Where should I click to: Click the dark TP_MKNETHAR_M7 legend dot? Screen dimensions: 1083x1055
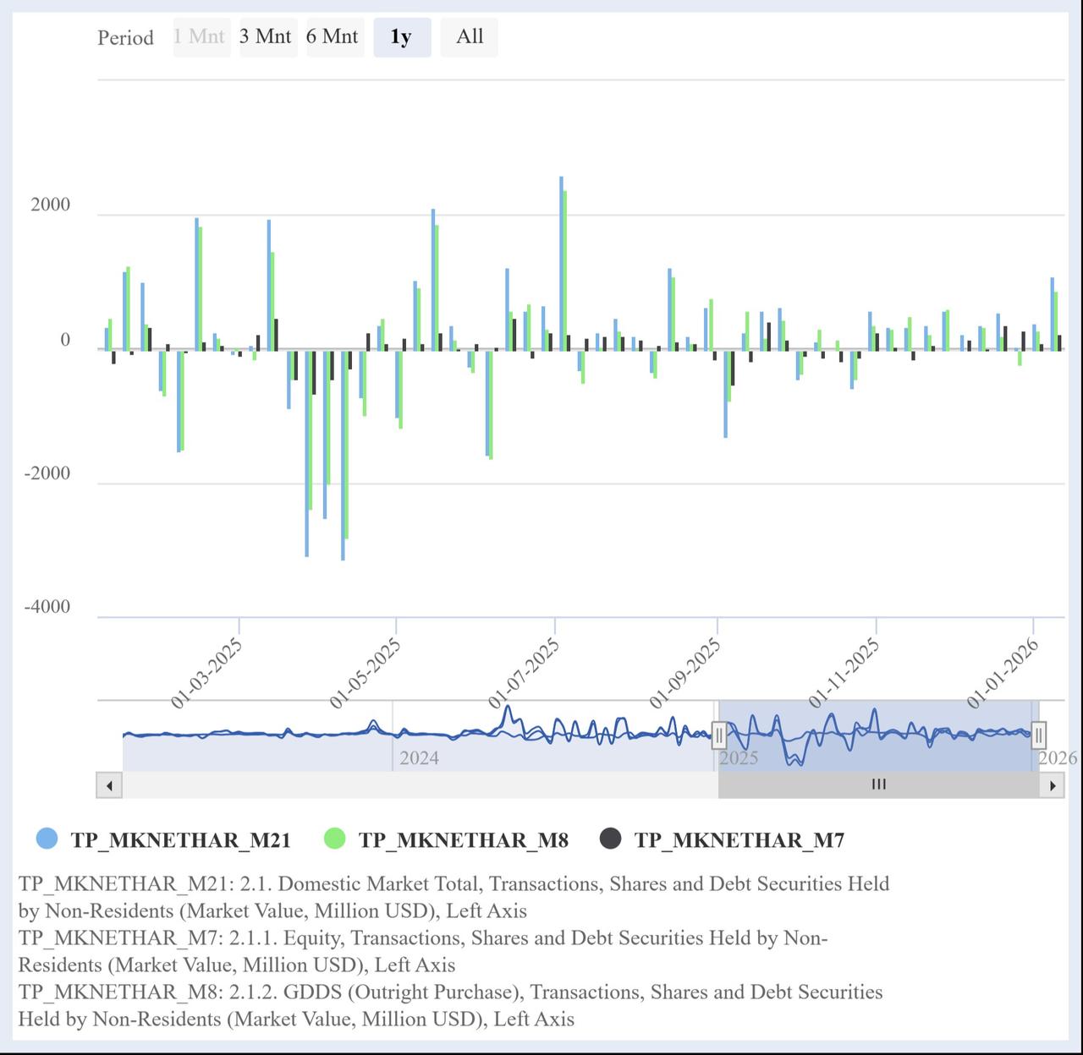pos(611,840)
